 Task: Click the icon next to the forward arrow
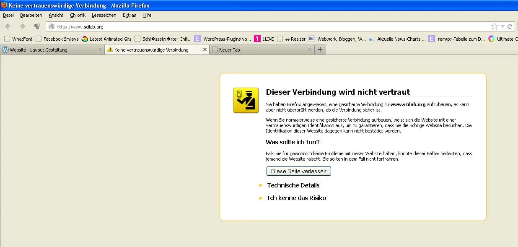[37, 26]
